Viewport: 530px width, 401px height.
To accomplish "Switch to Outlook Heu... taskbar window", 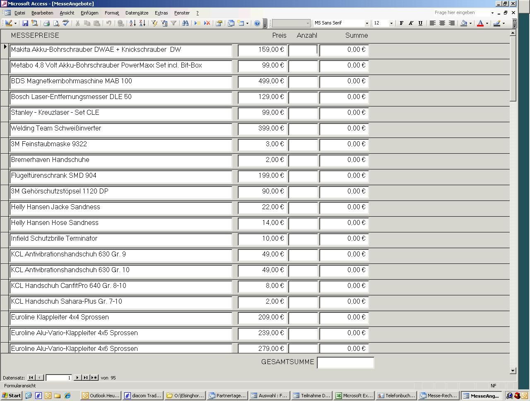I will click(101, 396).
